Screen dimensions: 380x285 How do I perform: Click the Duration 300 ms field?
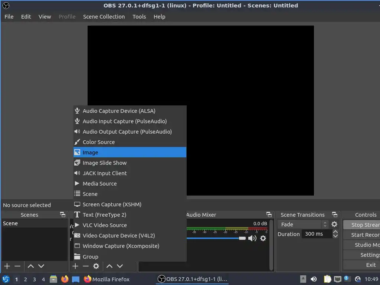317,234
